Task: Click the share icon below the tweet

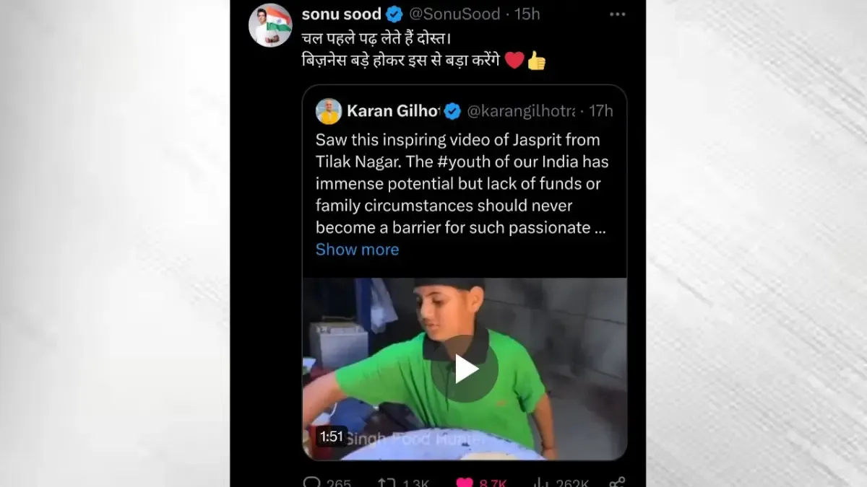Action: [616, 482]
